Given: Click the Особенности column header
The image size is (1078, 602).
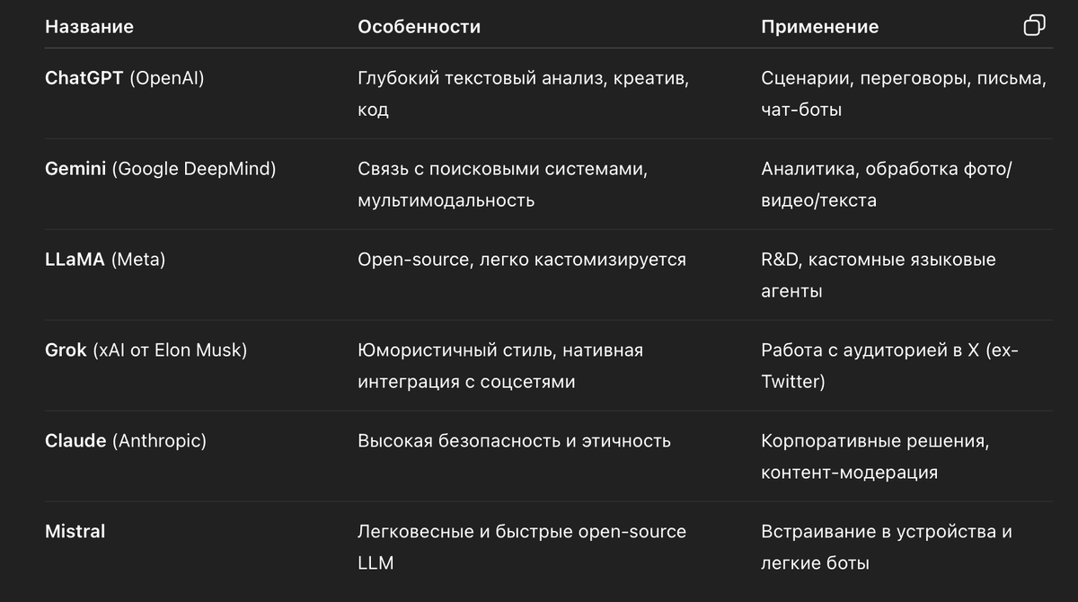Looking at the screenshot, I should tap(419, 27).
